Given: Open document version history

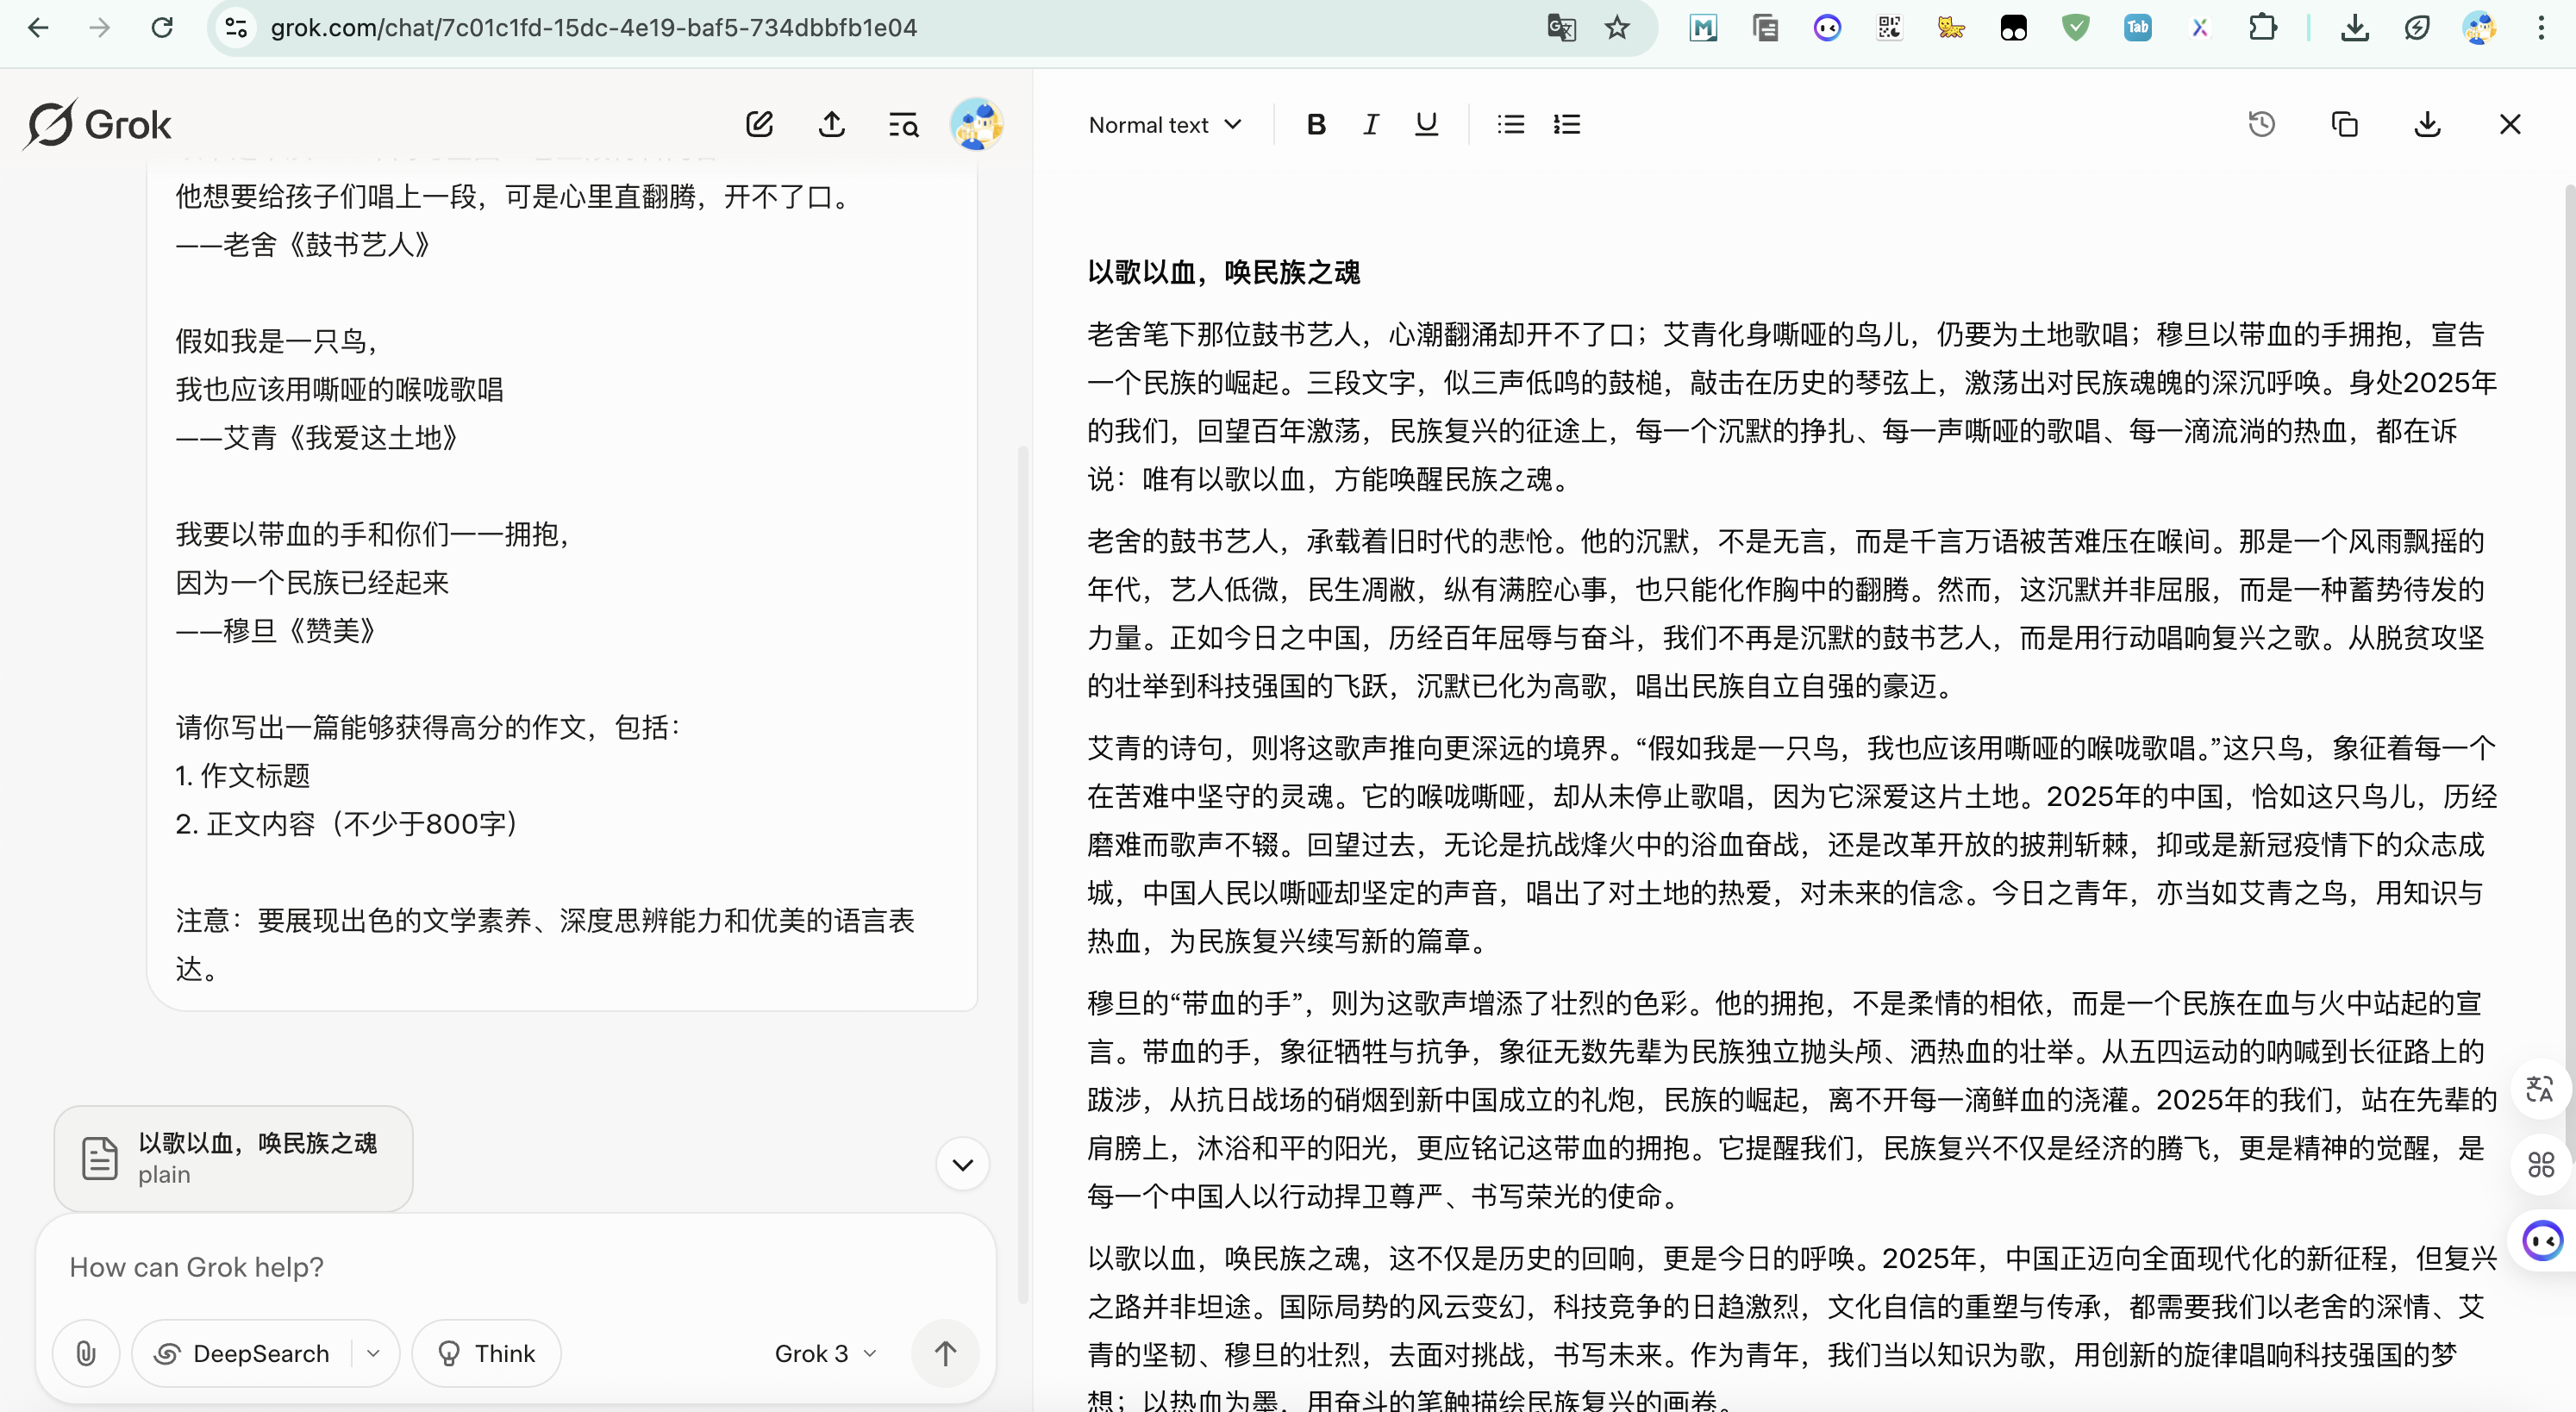Looking at the screenshot, I should [x=2261, y=124].
